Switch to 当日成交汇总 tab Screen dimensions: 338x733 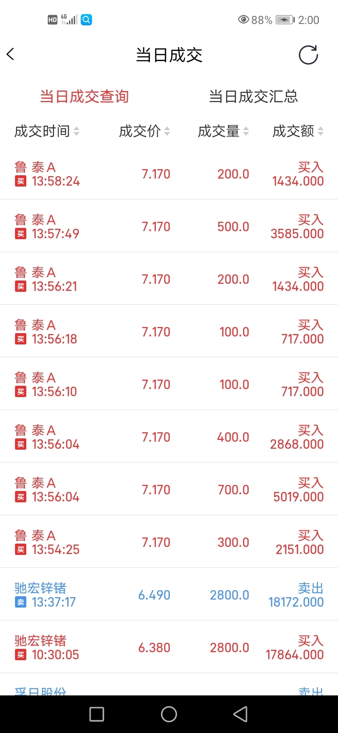[253, 97]
